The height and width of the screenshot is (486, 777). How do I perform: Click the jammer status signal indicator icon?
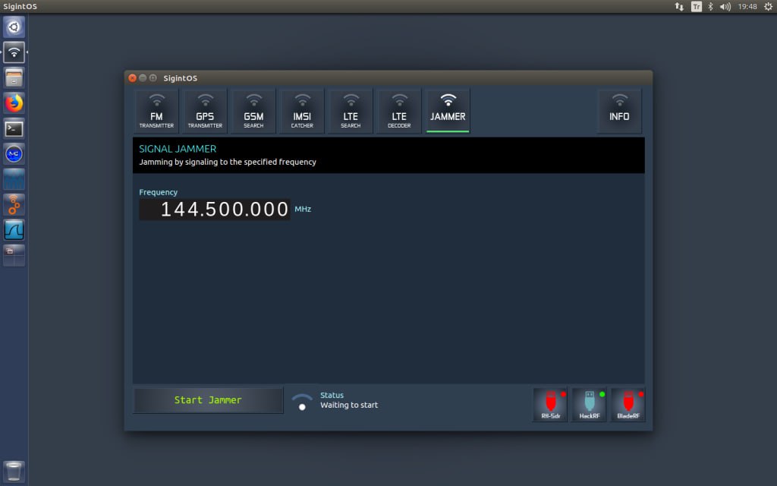[302, 402]
